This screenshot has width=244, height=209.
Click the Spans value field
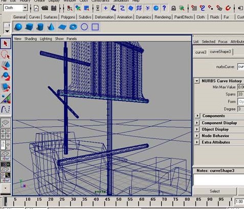(241, 94)
